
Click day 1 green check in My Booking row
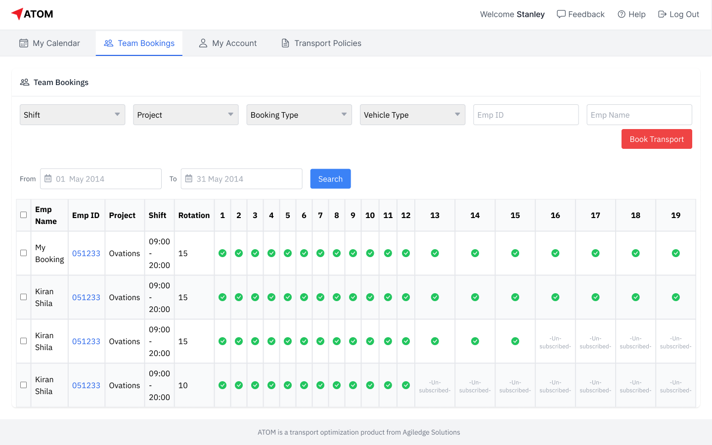point(222,253)
